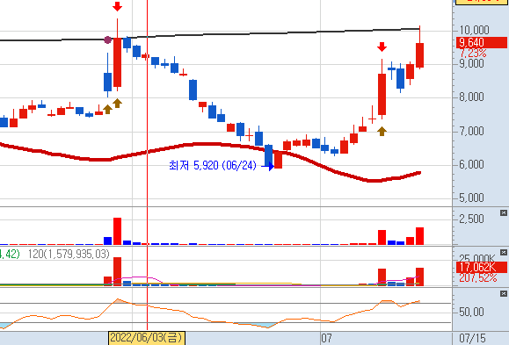Viewport: 509px width, 345px height.
Task: Click the 9,000 price axis label
Action: tap(471, 63)
